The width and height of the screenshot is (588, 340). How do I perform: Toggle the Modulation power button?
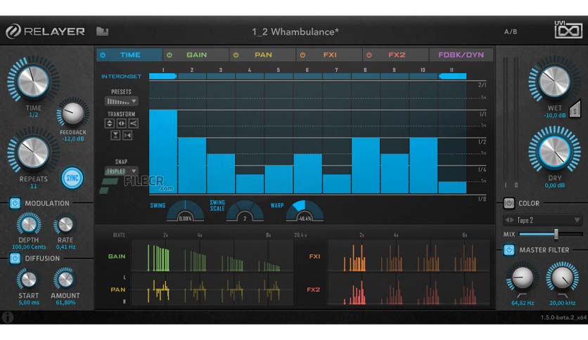(x=15, y=203)
